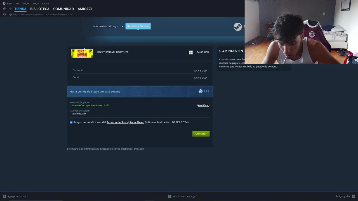
Task: Click the 449 points value
Action: tap(206, 91)
